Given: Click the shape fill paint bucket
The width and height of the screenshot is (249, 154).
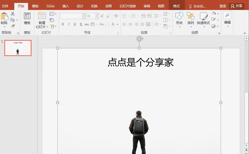Looking at the screenshot, I should (214, 13).
